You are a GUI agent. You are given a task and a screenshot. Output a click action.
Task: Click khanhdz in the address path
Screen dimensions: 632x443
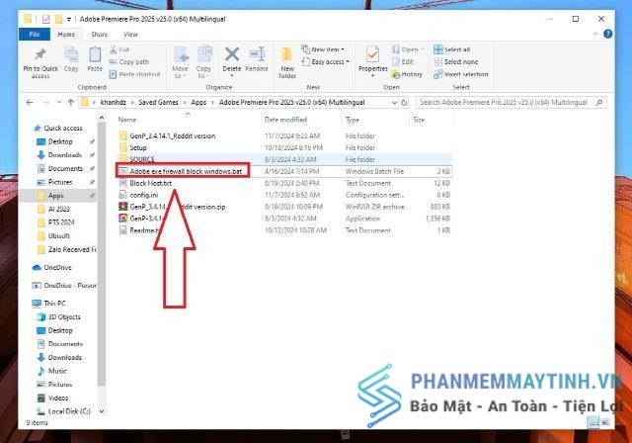114,103
